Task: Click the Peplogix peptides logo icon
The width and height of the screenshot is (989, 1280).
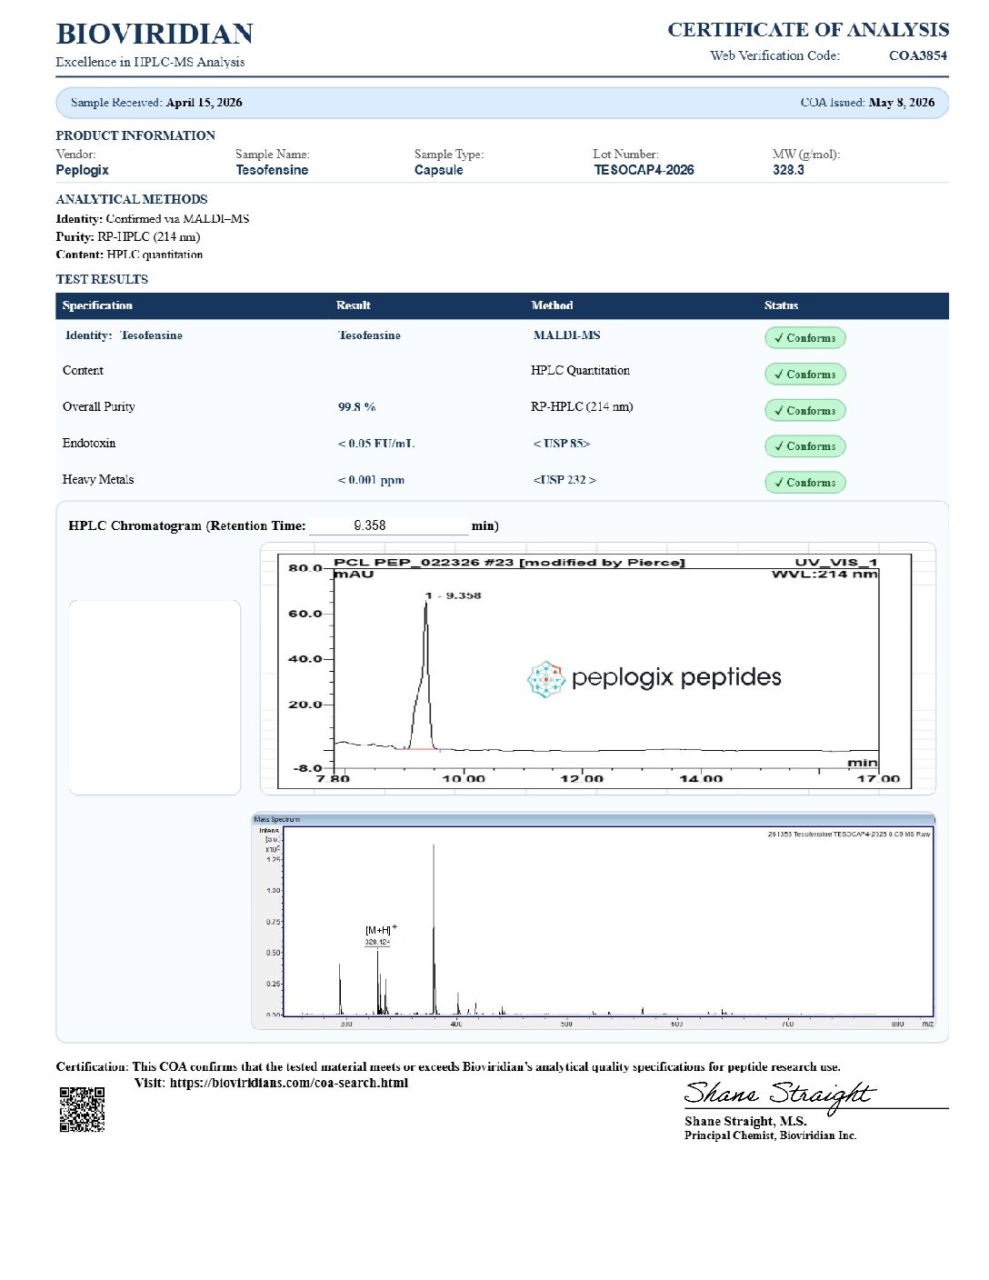Action: [x=546, y=679]
